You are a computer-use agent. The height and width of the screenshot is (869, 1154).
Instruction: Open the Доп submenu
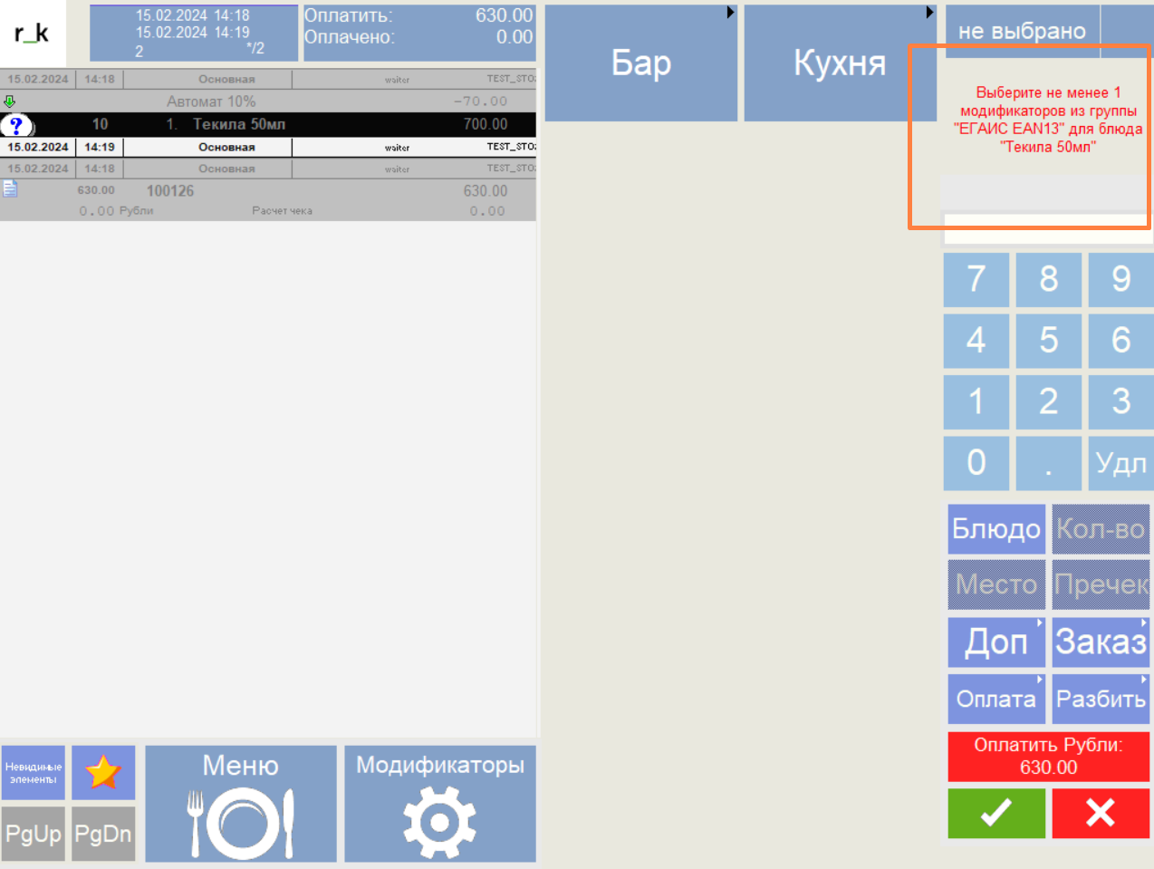tap(995, 642)
